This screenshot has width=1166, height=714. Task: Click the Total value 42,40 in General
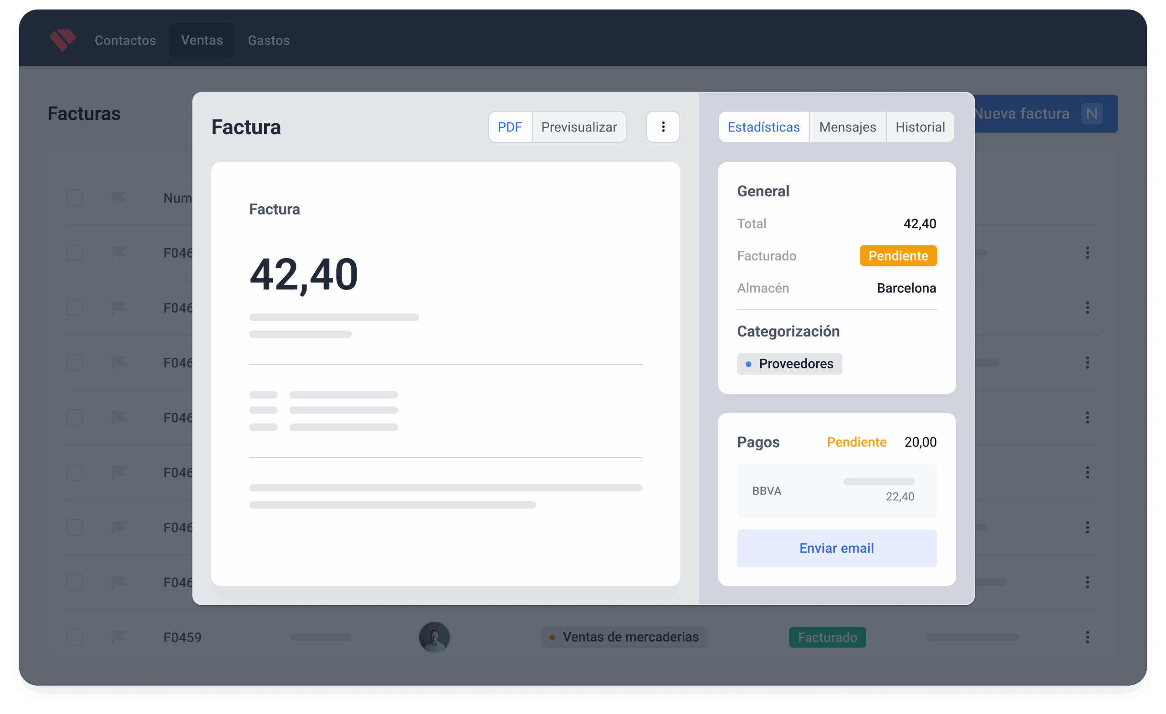click(920, 224)
